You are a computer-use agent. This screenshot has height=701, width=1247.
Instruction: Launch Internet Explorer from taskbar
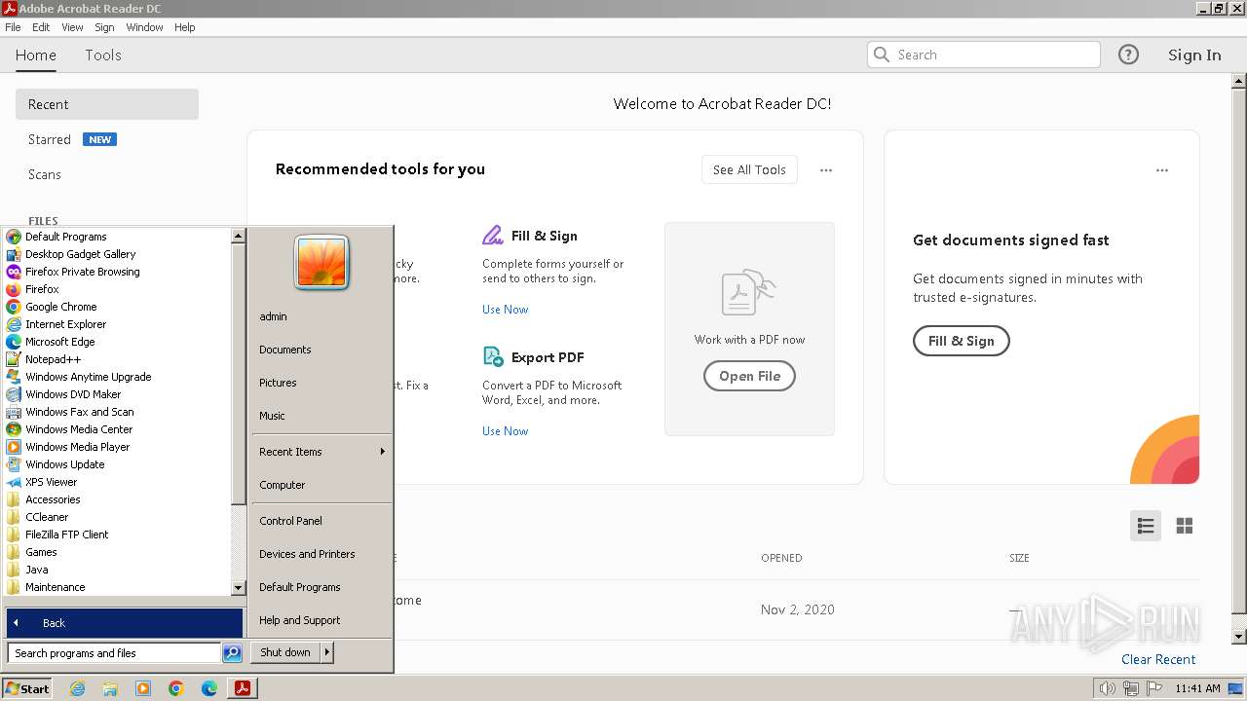click(x=77, y=688)
